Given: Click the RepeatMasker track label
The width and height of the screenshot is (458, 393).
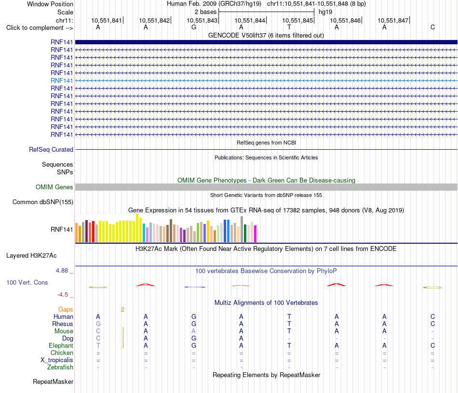Looking at the screenshot, I should (x=53, y=381).
